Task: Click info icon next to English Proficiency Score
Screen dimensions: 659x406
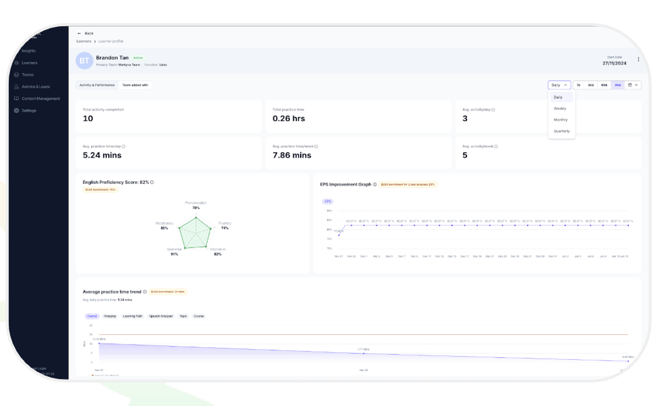Action: (152, 182)
